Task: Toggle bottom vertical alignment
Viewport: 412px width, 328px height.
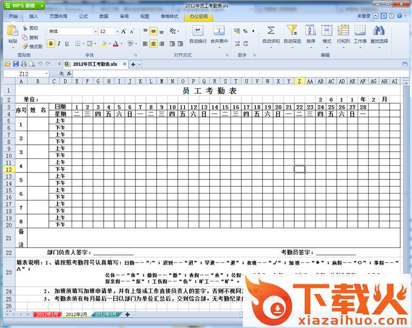Action: pos(162,31)
